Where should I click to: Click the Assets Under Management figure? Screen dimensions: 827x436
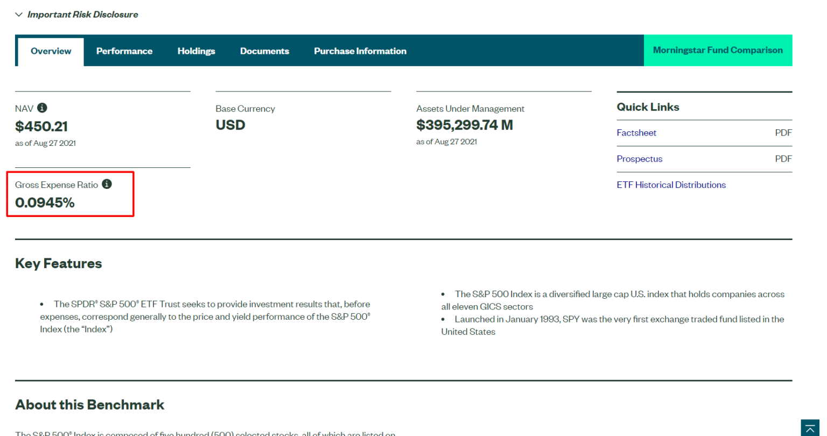[x=465, y=124]
